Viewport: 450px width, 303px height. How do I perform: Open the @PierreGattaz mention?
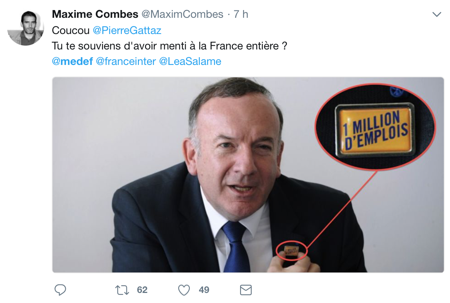click(127, 31)
